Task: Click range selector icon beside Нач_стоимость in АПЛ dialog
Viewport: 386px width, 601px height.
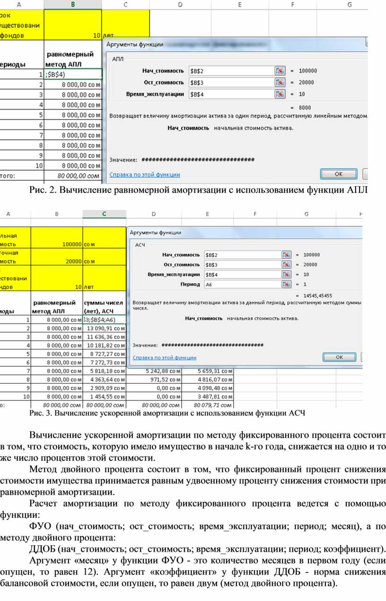Action: (x=280, y=71)
